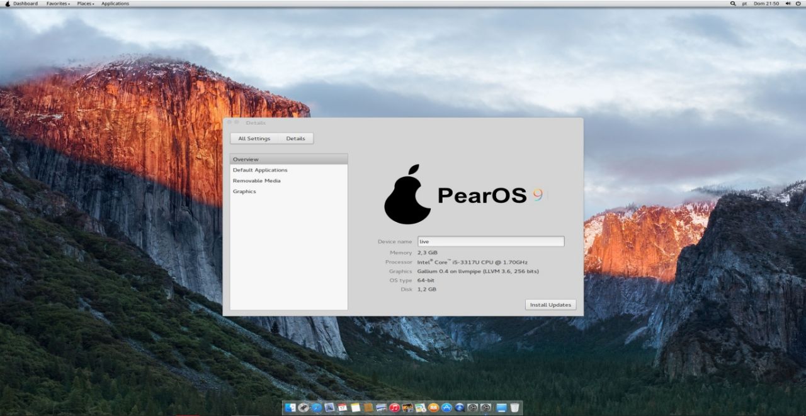This screenshot has width=806, height=416.
Task: Open the Safari compass icon in dock
Action: [317, 408]
